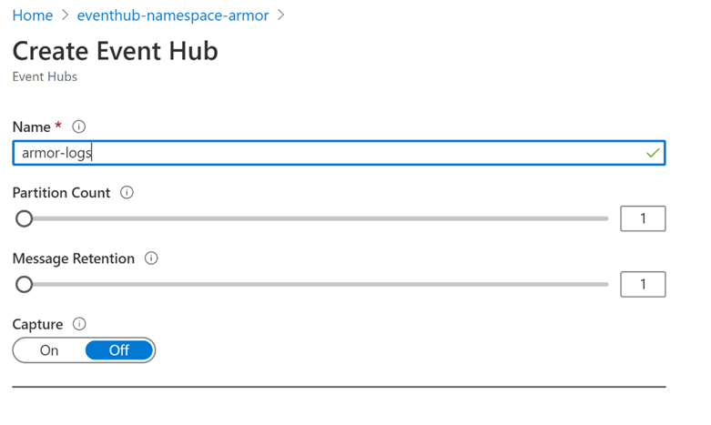Image resolution: width=711 pixels, height=425 pixels.
Task: Click the Create Event Hub page title
Action: point(115,51)
